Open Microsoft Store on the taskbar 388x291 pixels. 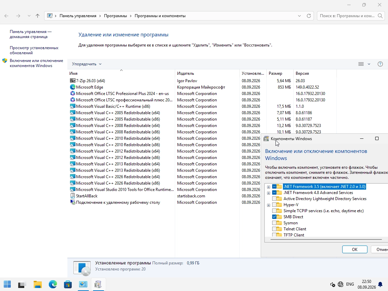(68, 284)
